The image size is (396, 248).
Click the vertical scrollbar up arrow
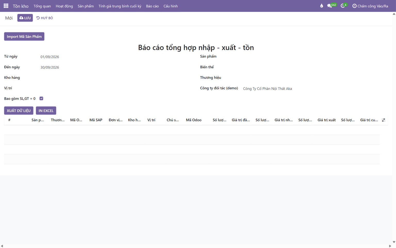(x=394, y=14)
